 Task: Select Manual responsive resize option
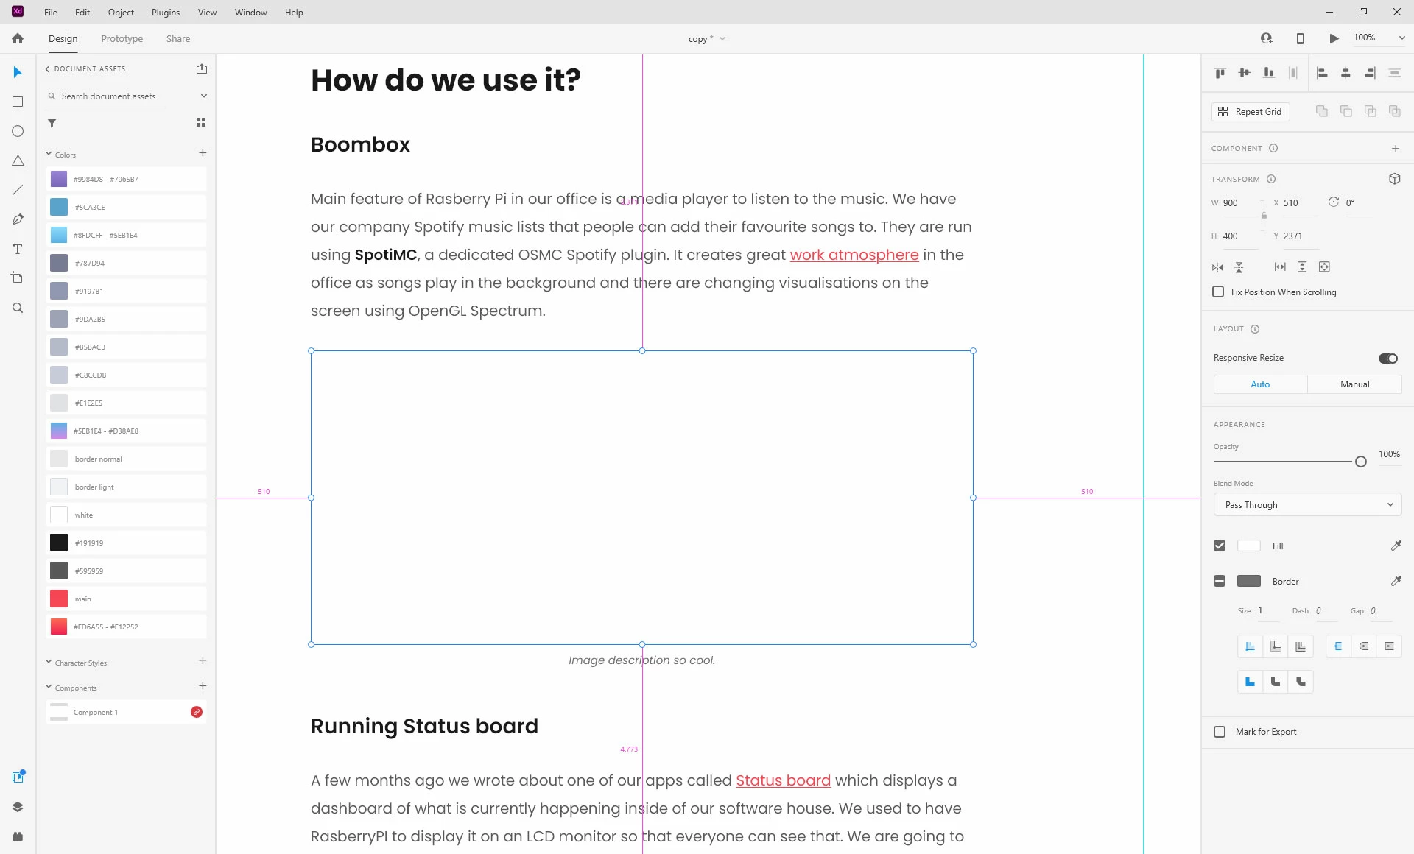(x=1354, y=384)
